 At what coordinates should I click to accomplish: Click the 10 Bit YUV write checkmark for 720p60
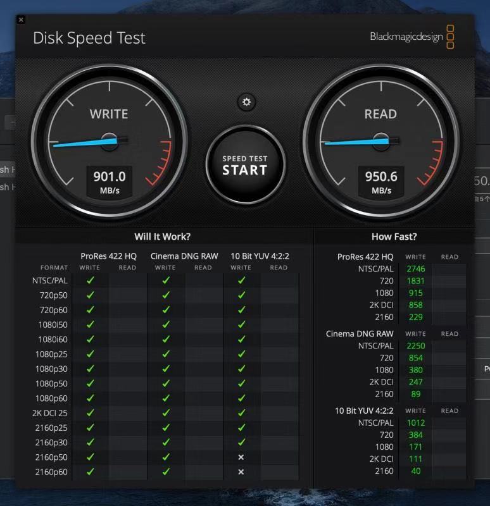242,310
